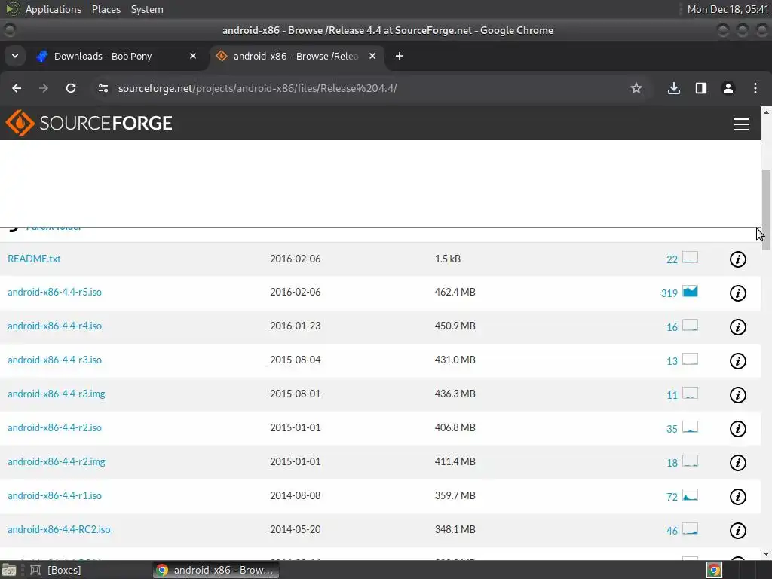Download android-x86-4.4-r3.img
Image resolution: width=772 pixels, height=579 pixels.
pos(56,394)
